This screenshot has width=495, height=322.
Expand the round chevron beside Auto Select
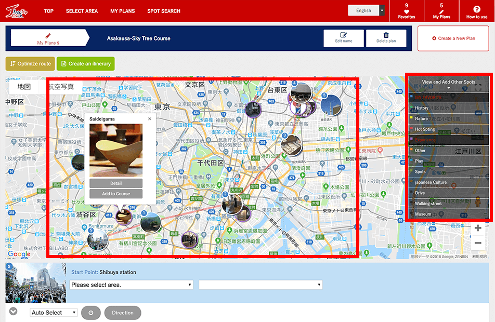[13, 312]
